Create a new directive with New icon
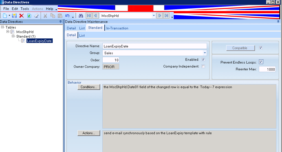This screenshot has width=282, height=152. [x=5, y=16]
